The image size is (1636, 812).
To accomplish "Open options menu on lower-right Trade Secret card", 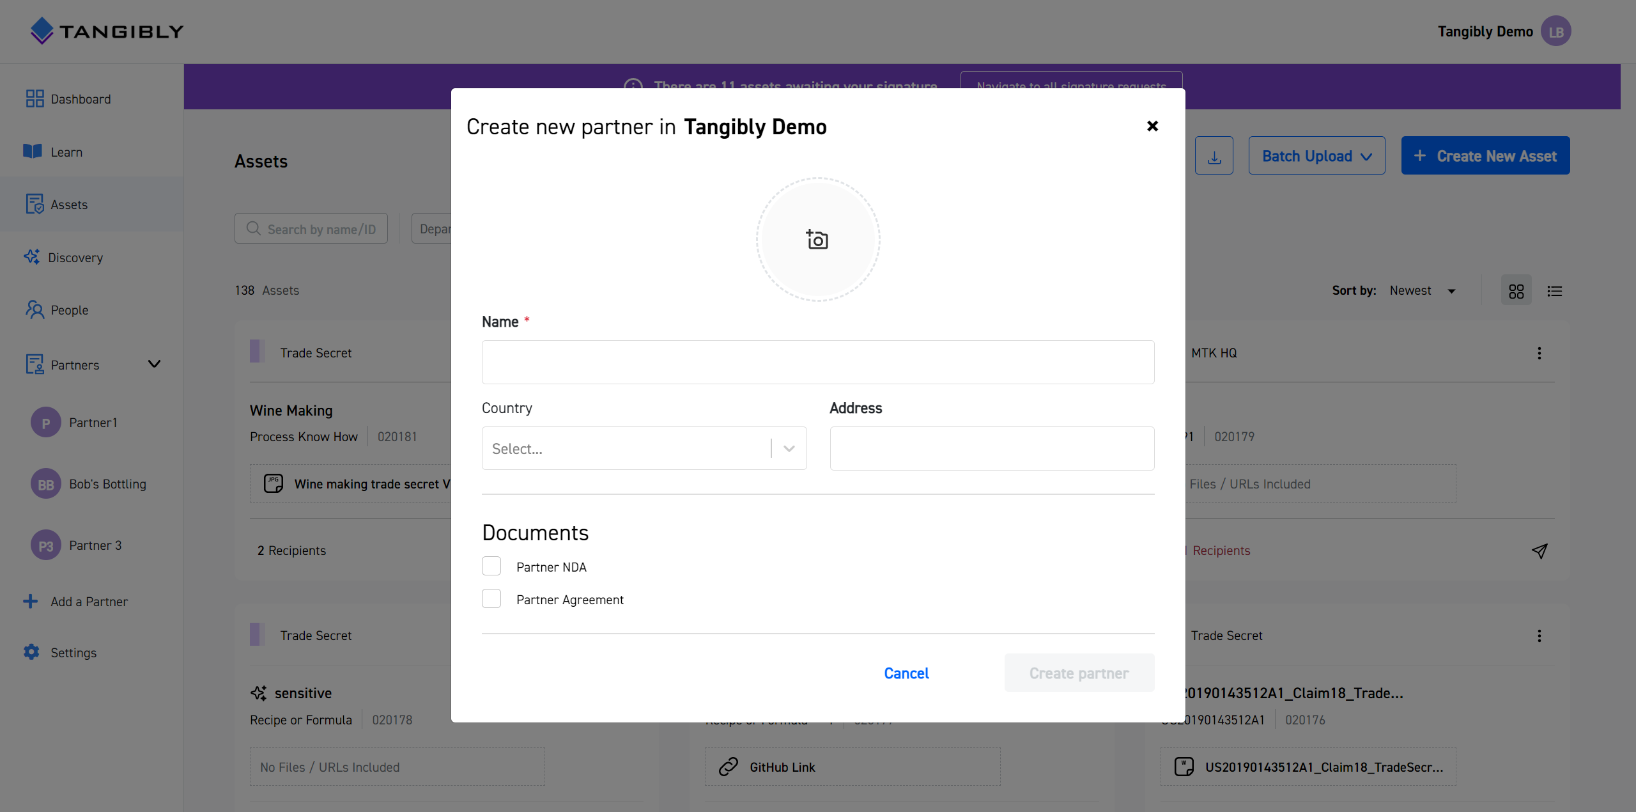I will (x=1540, y=636).
